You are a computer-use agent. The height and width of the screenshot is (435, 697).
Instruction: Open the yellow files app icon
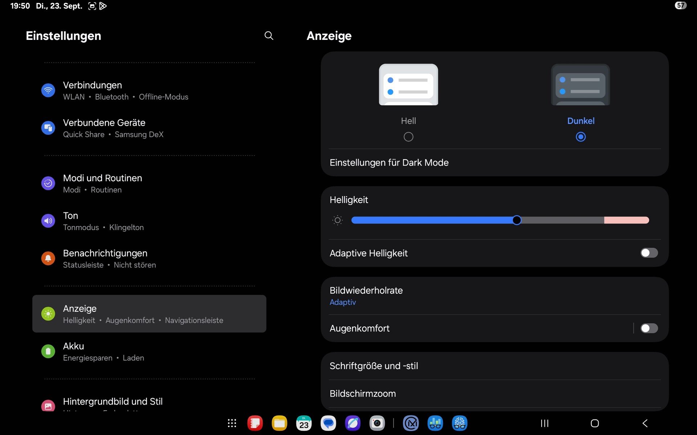click(x=279, y=423)
